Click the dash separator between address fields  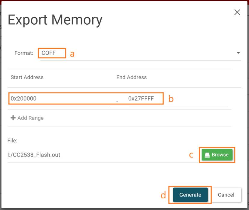point(117,102)
